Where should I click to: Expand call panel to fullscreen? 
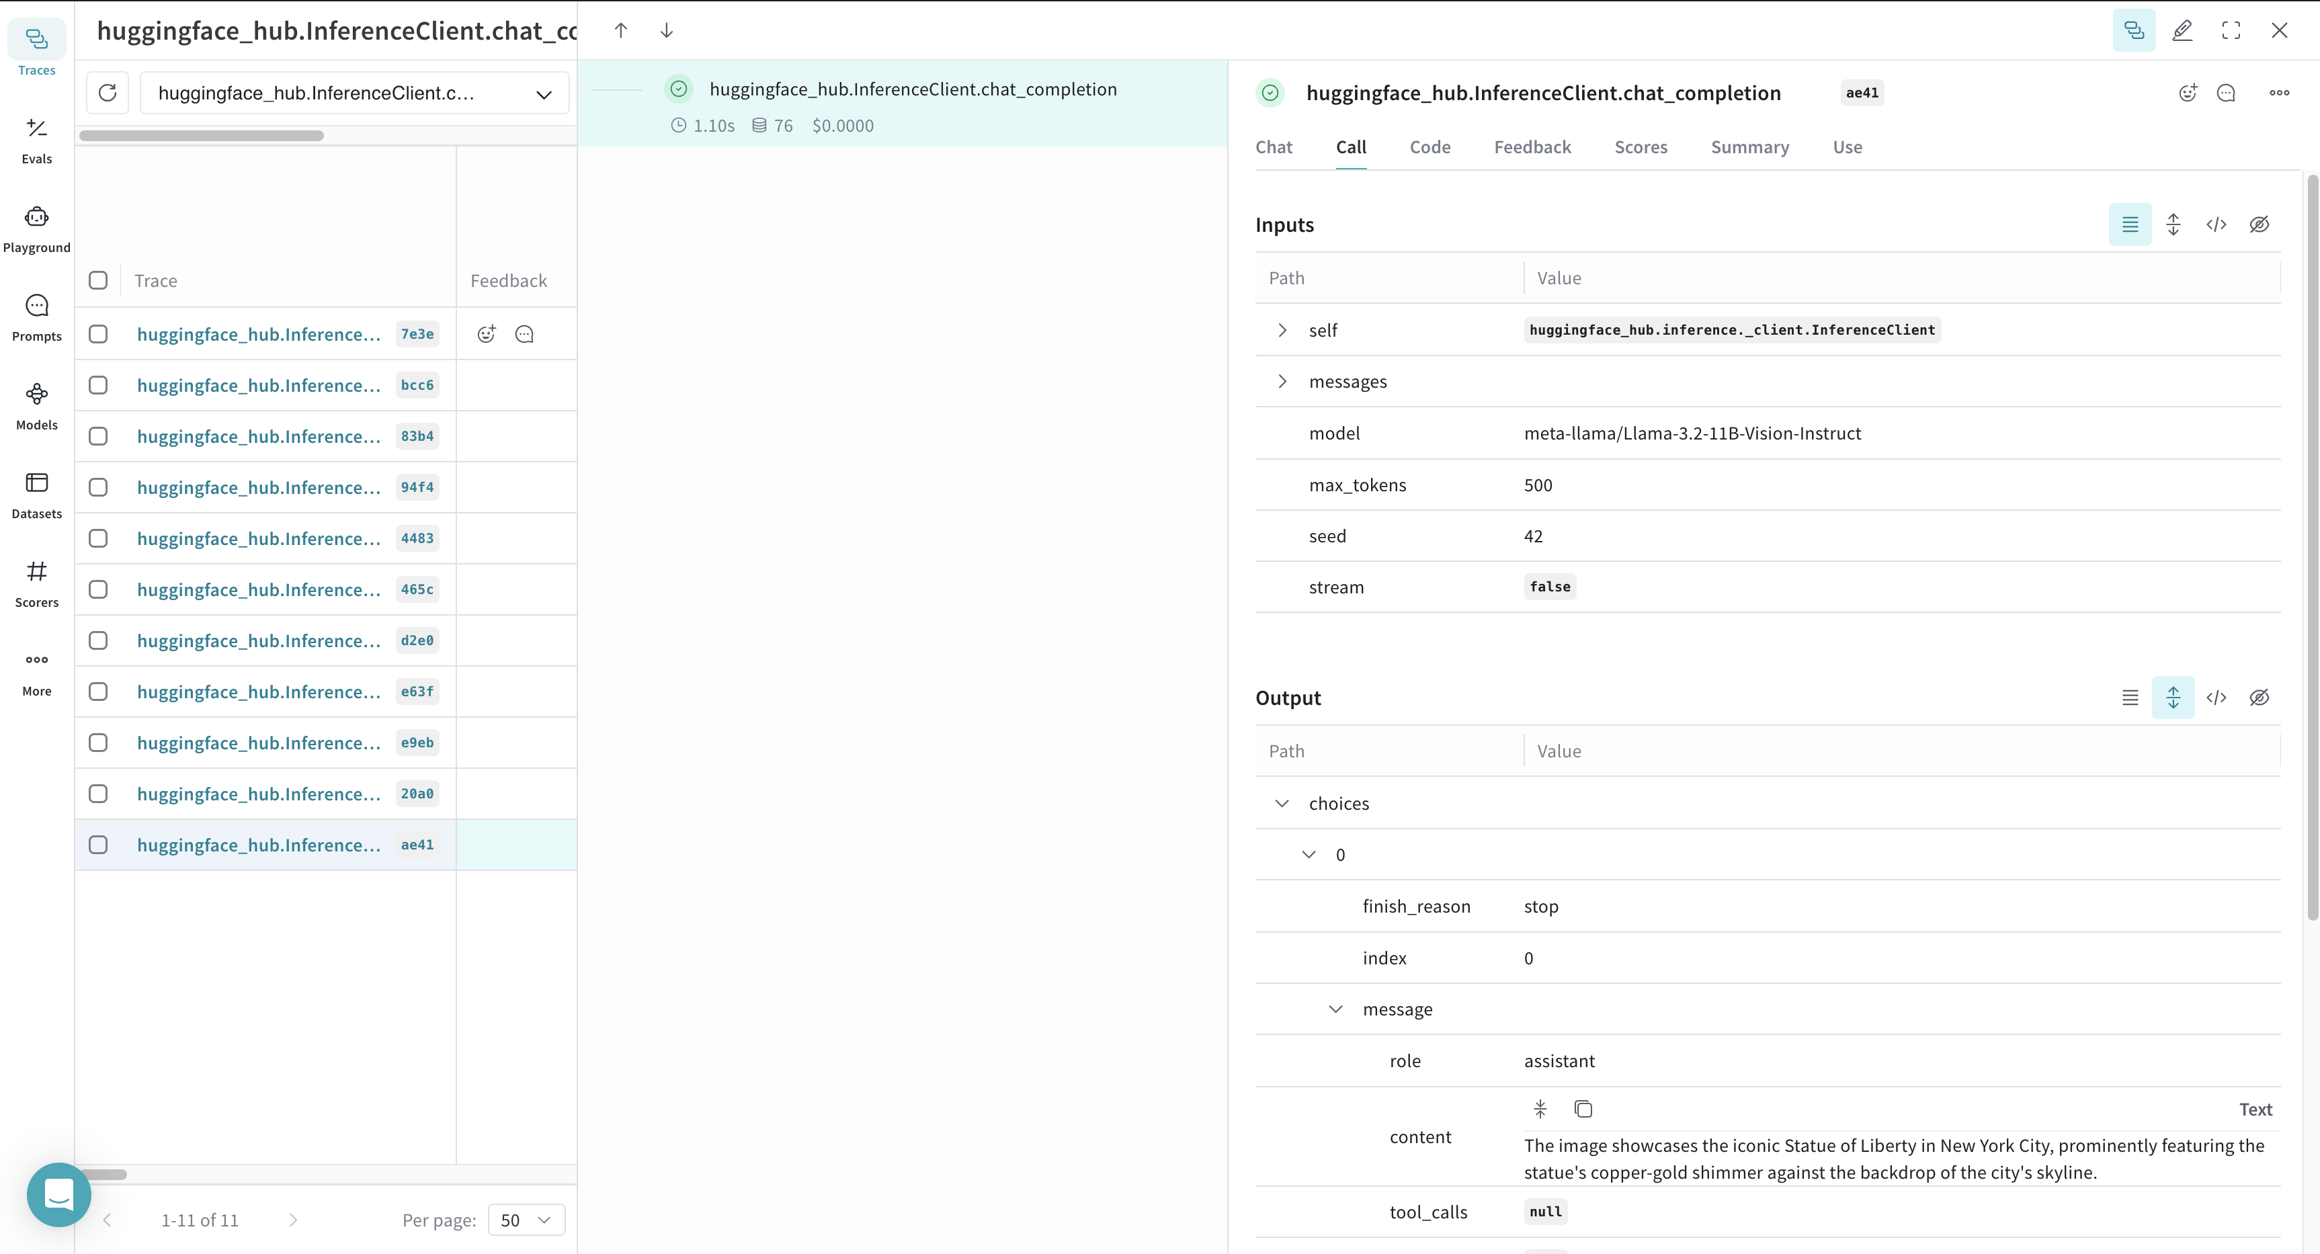[2231, 31]
